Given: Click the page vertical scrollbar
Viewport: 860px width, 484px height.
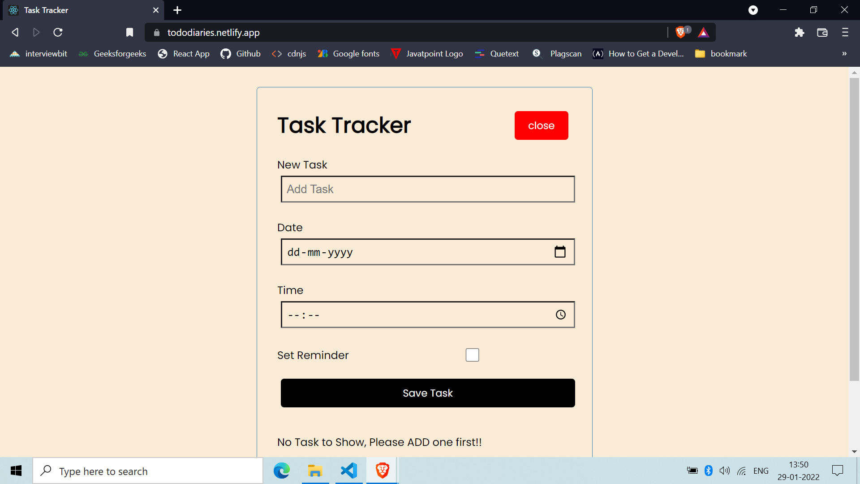Looking at the screenshot, I should click(854, 229).
